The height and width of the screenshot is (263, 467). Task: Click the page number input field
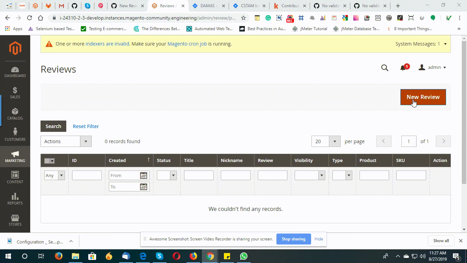[x=409, y=141]
